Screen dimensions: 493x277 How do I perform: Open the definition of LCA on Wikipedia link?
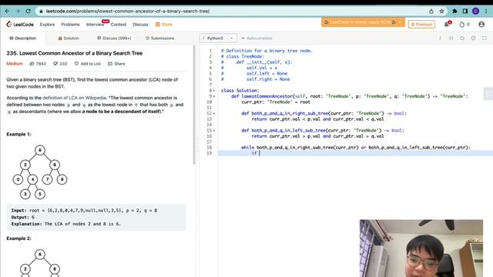[x=75, y=98]
